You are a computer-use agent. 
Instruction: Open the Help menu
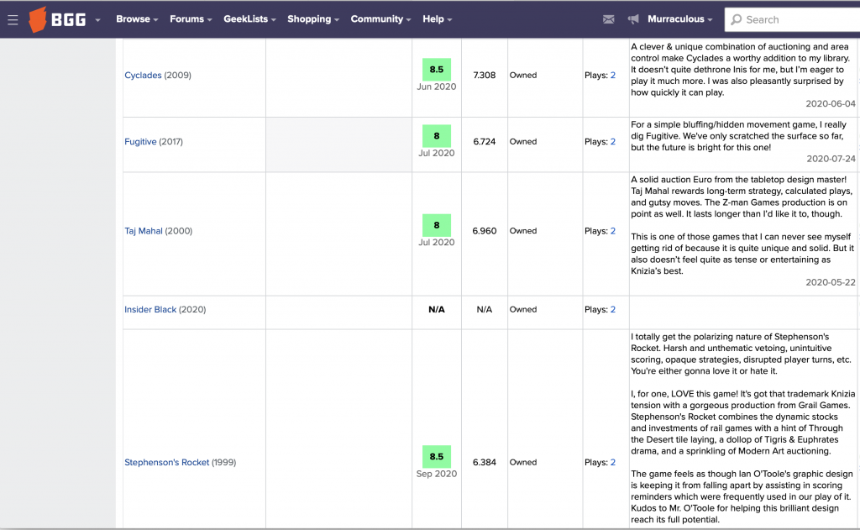[437, 19]
